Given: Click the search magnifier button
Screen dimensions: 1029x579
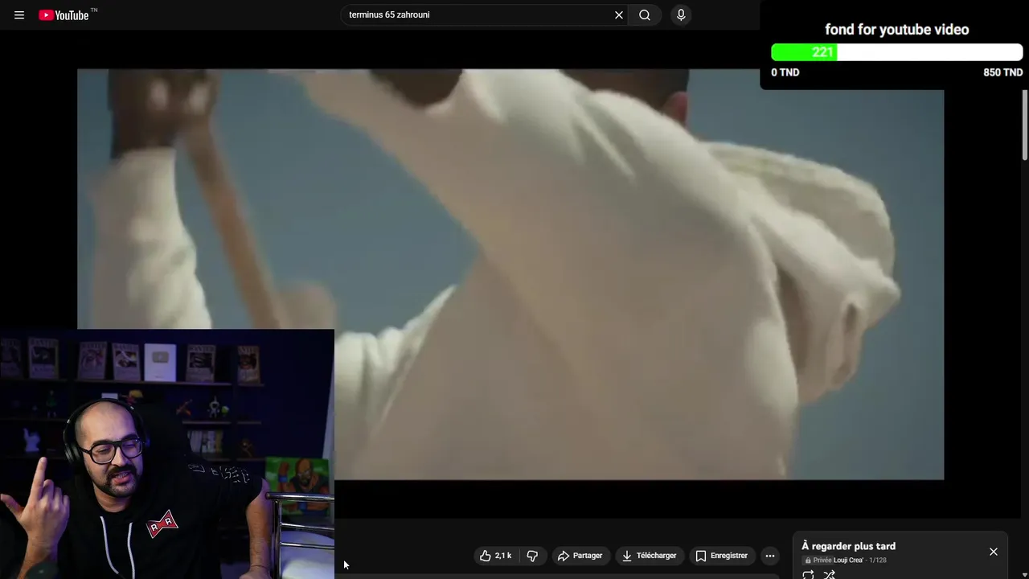Looking at the screenshot, I should pyautogui.click(x=645, y=14).
